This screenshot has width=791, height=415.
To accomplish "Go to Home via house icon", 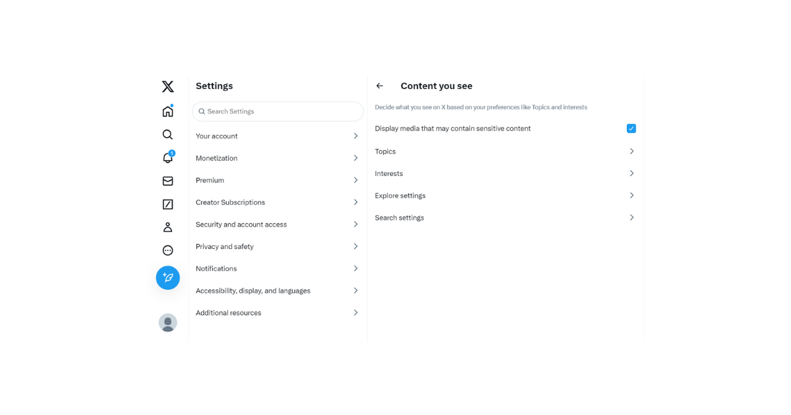I will point(167,111).
